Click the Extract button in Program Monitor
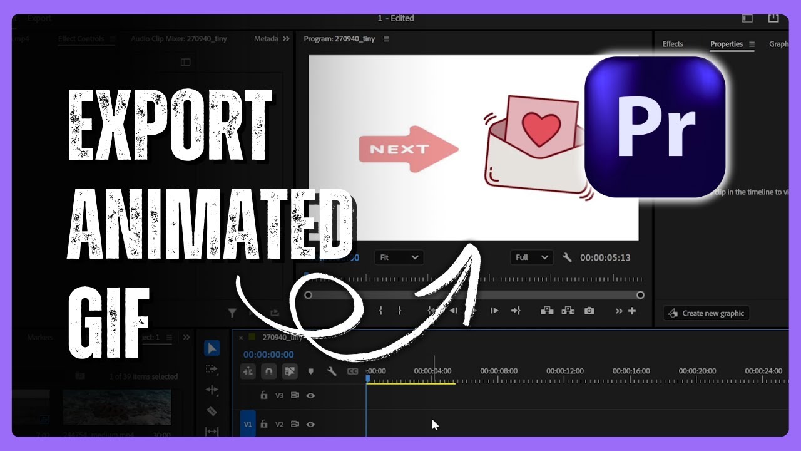Screen dimensions: 801x451 [x=568, y=311]
